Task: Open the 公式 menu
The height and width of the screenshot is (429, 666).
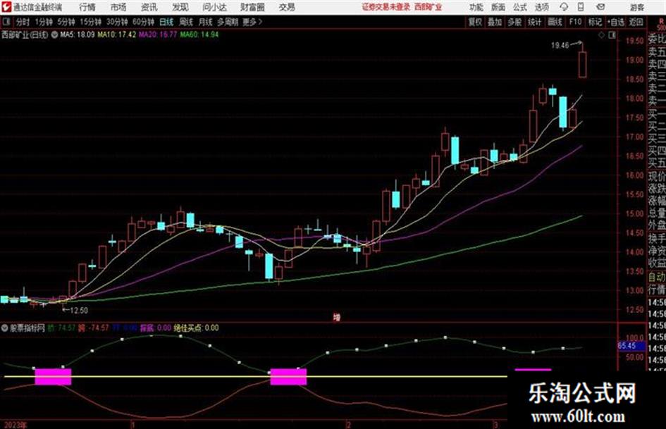Action: click(x=520, y=7)
